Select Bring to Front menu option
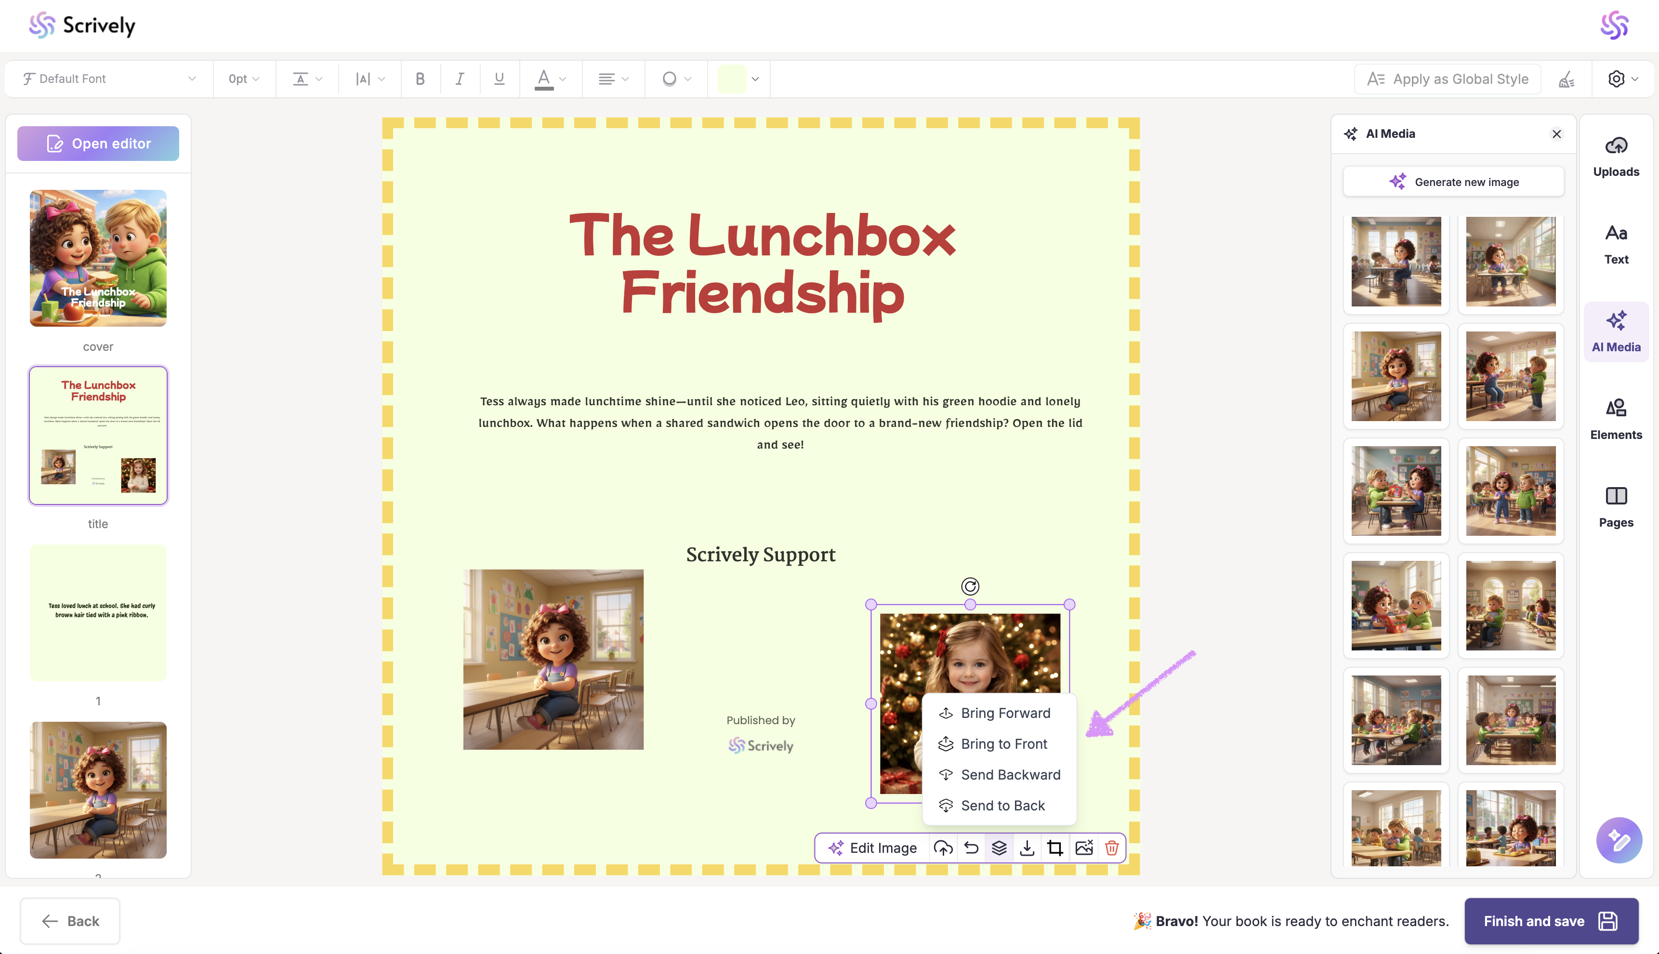The image size is (1659, 954). point(1003,743)
